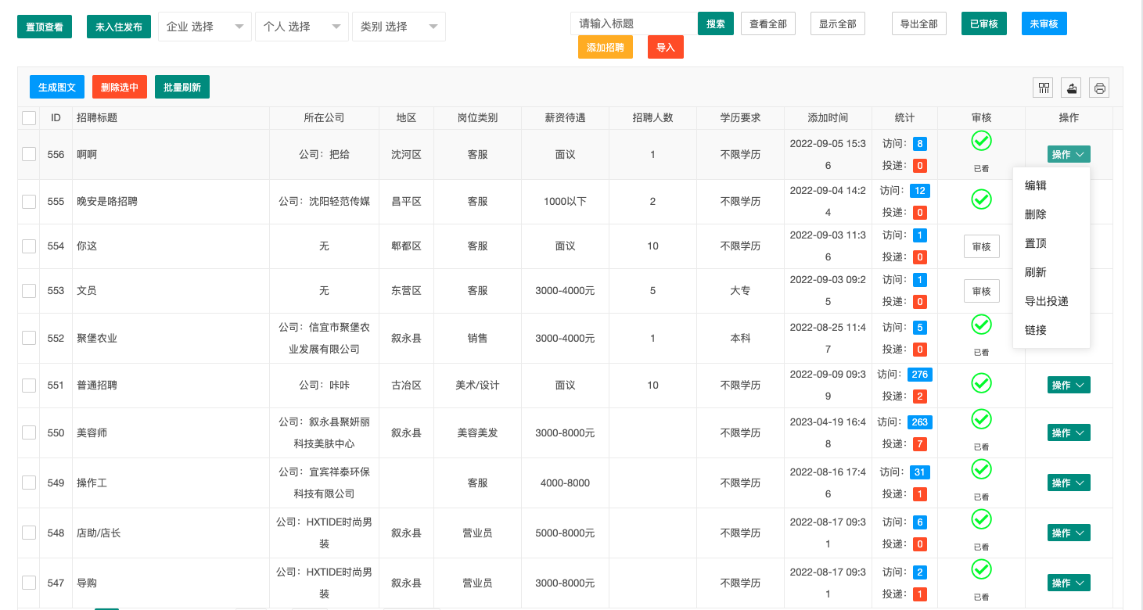Check the box for row 556

coord(29,154)
